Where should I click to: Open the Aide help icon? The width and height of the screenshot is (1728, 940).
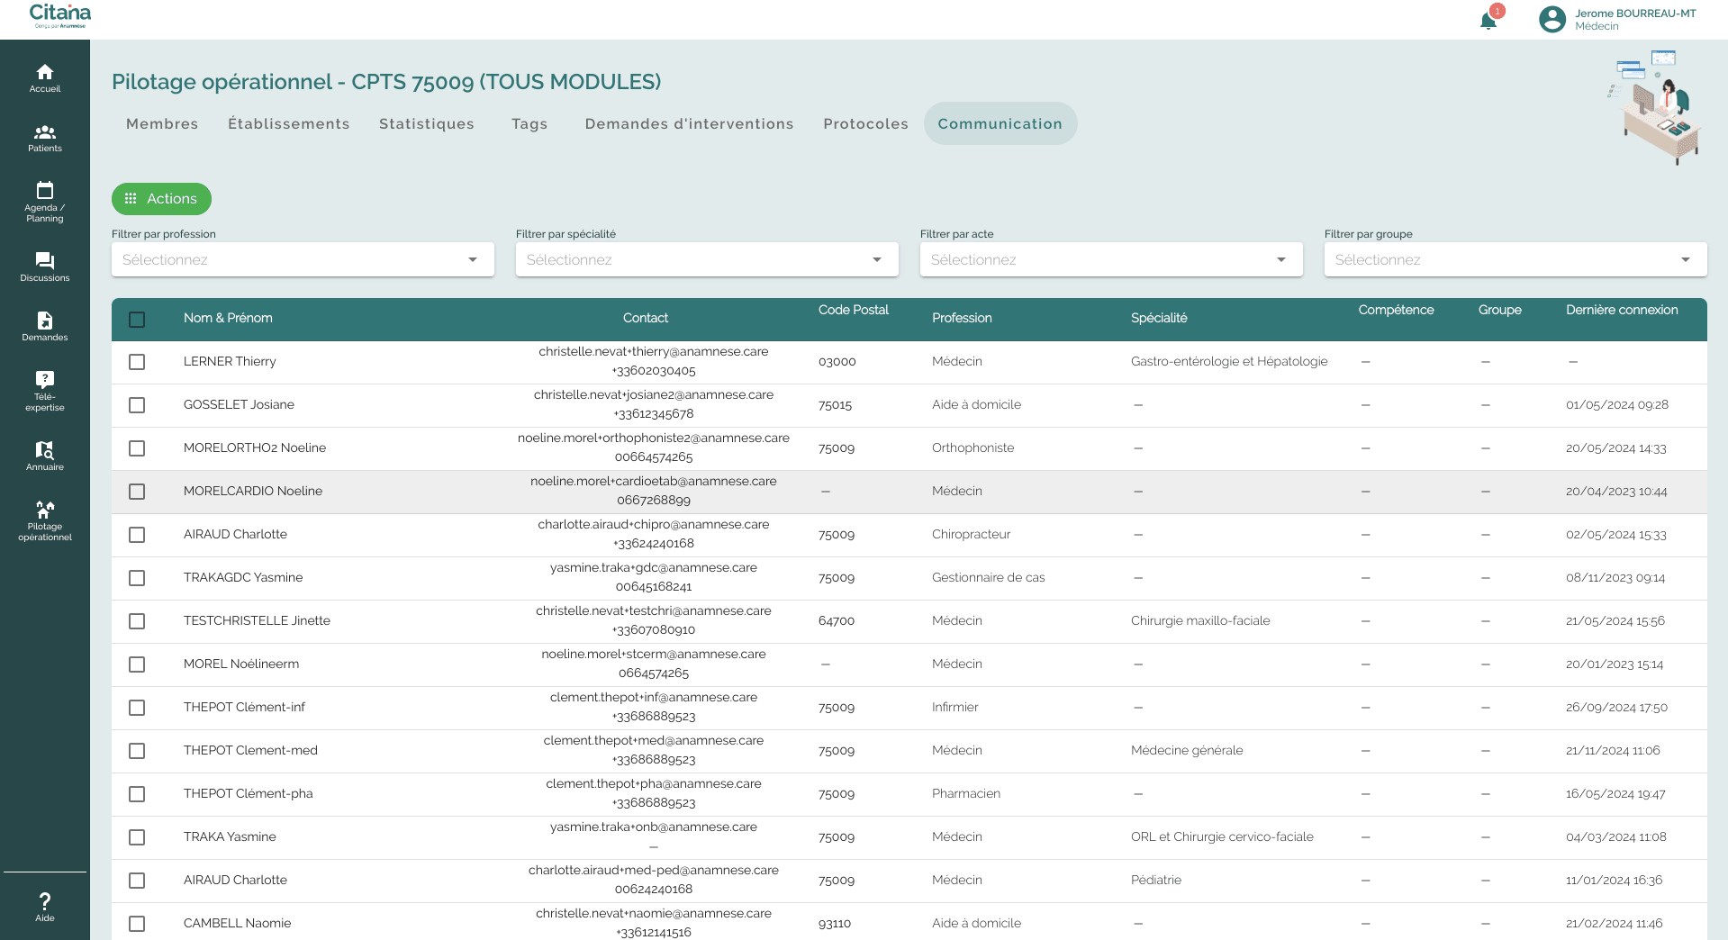(44, 901)
